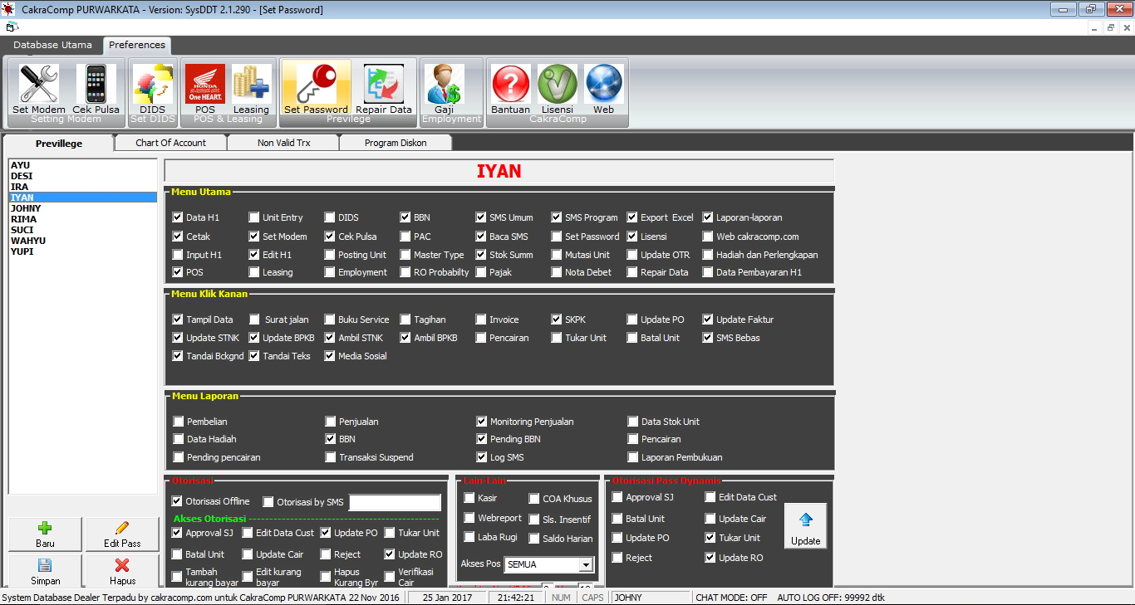The image size is (1135, 605).
Task: Expand the Akses Pos dropdown
Action: pos(587,565)
